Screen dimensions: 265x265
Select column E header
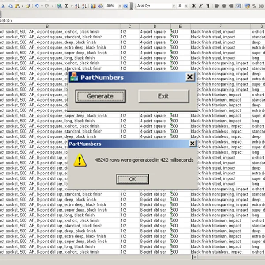(180, 26)
